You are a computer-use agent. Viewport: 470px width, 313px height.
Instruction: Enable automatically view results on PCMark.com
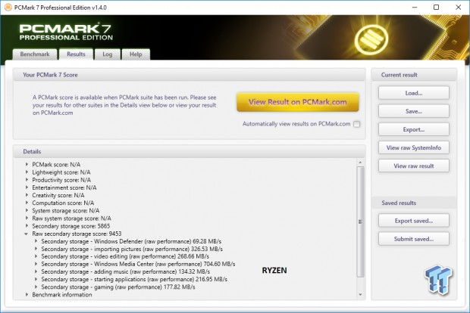(356, 124)
